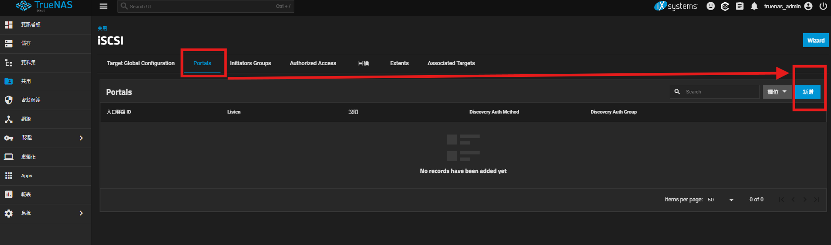Select the 資料保護 shield icon in sidebar
Viewport: 831px width, 245px height.
[9, 100]
